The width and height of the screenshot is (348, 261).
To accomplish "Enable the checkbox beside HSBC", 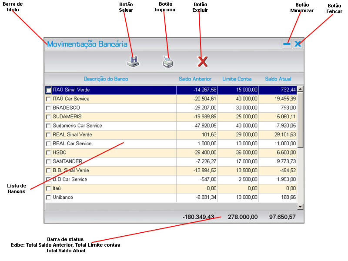I will pos(48,153).
